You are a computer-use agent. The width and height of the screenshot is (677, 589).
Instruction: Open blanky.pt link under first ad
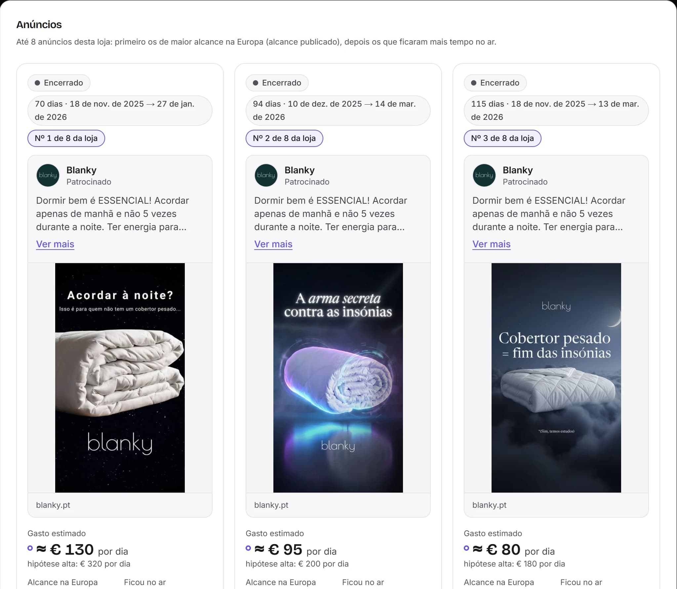53,505
